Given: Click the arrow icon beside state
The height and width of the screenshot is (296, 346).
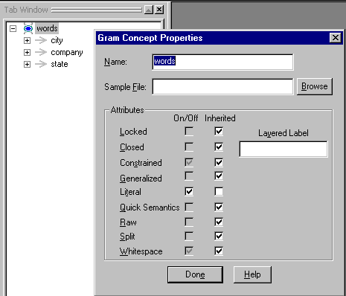Looking at the screenshot, I should click(41, 64).
